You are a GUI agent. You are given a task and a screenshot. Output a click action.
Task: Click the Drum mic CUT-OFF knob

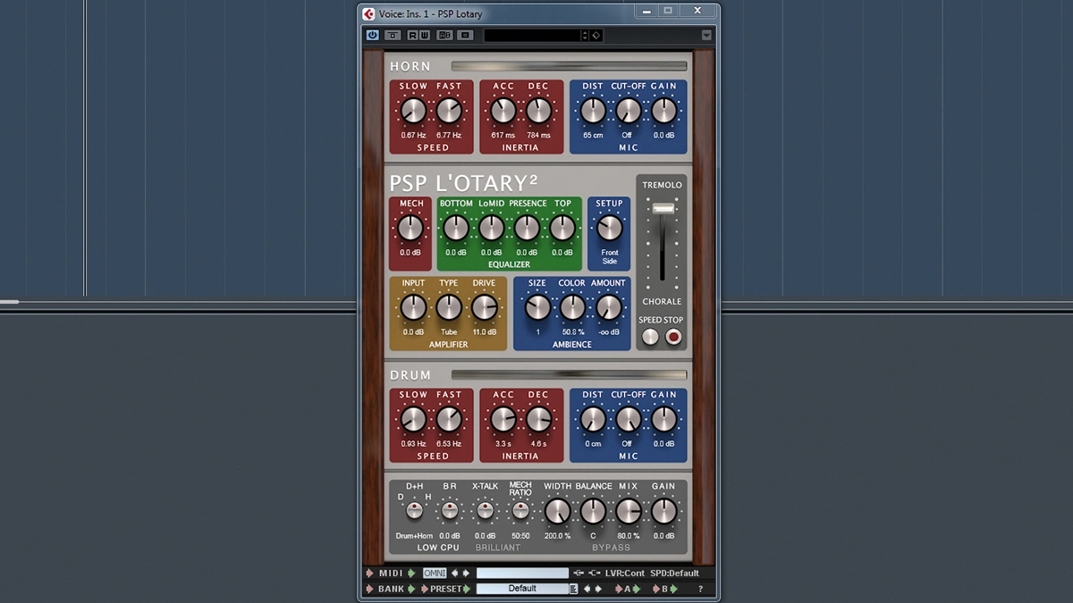click(x=629, y=419)
